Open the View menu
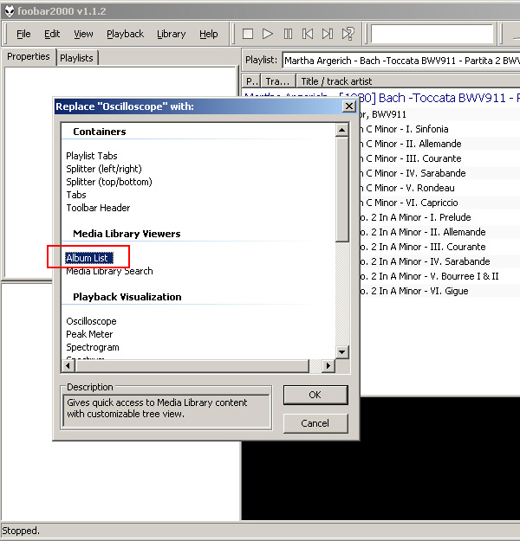This screenshot has height=541, width=520. pos(83,34)
